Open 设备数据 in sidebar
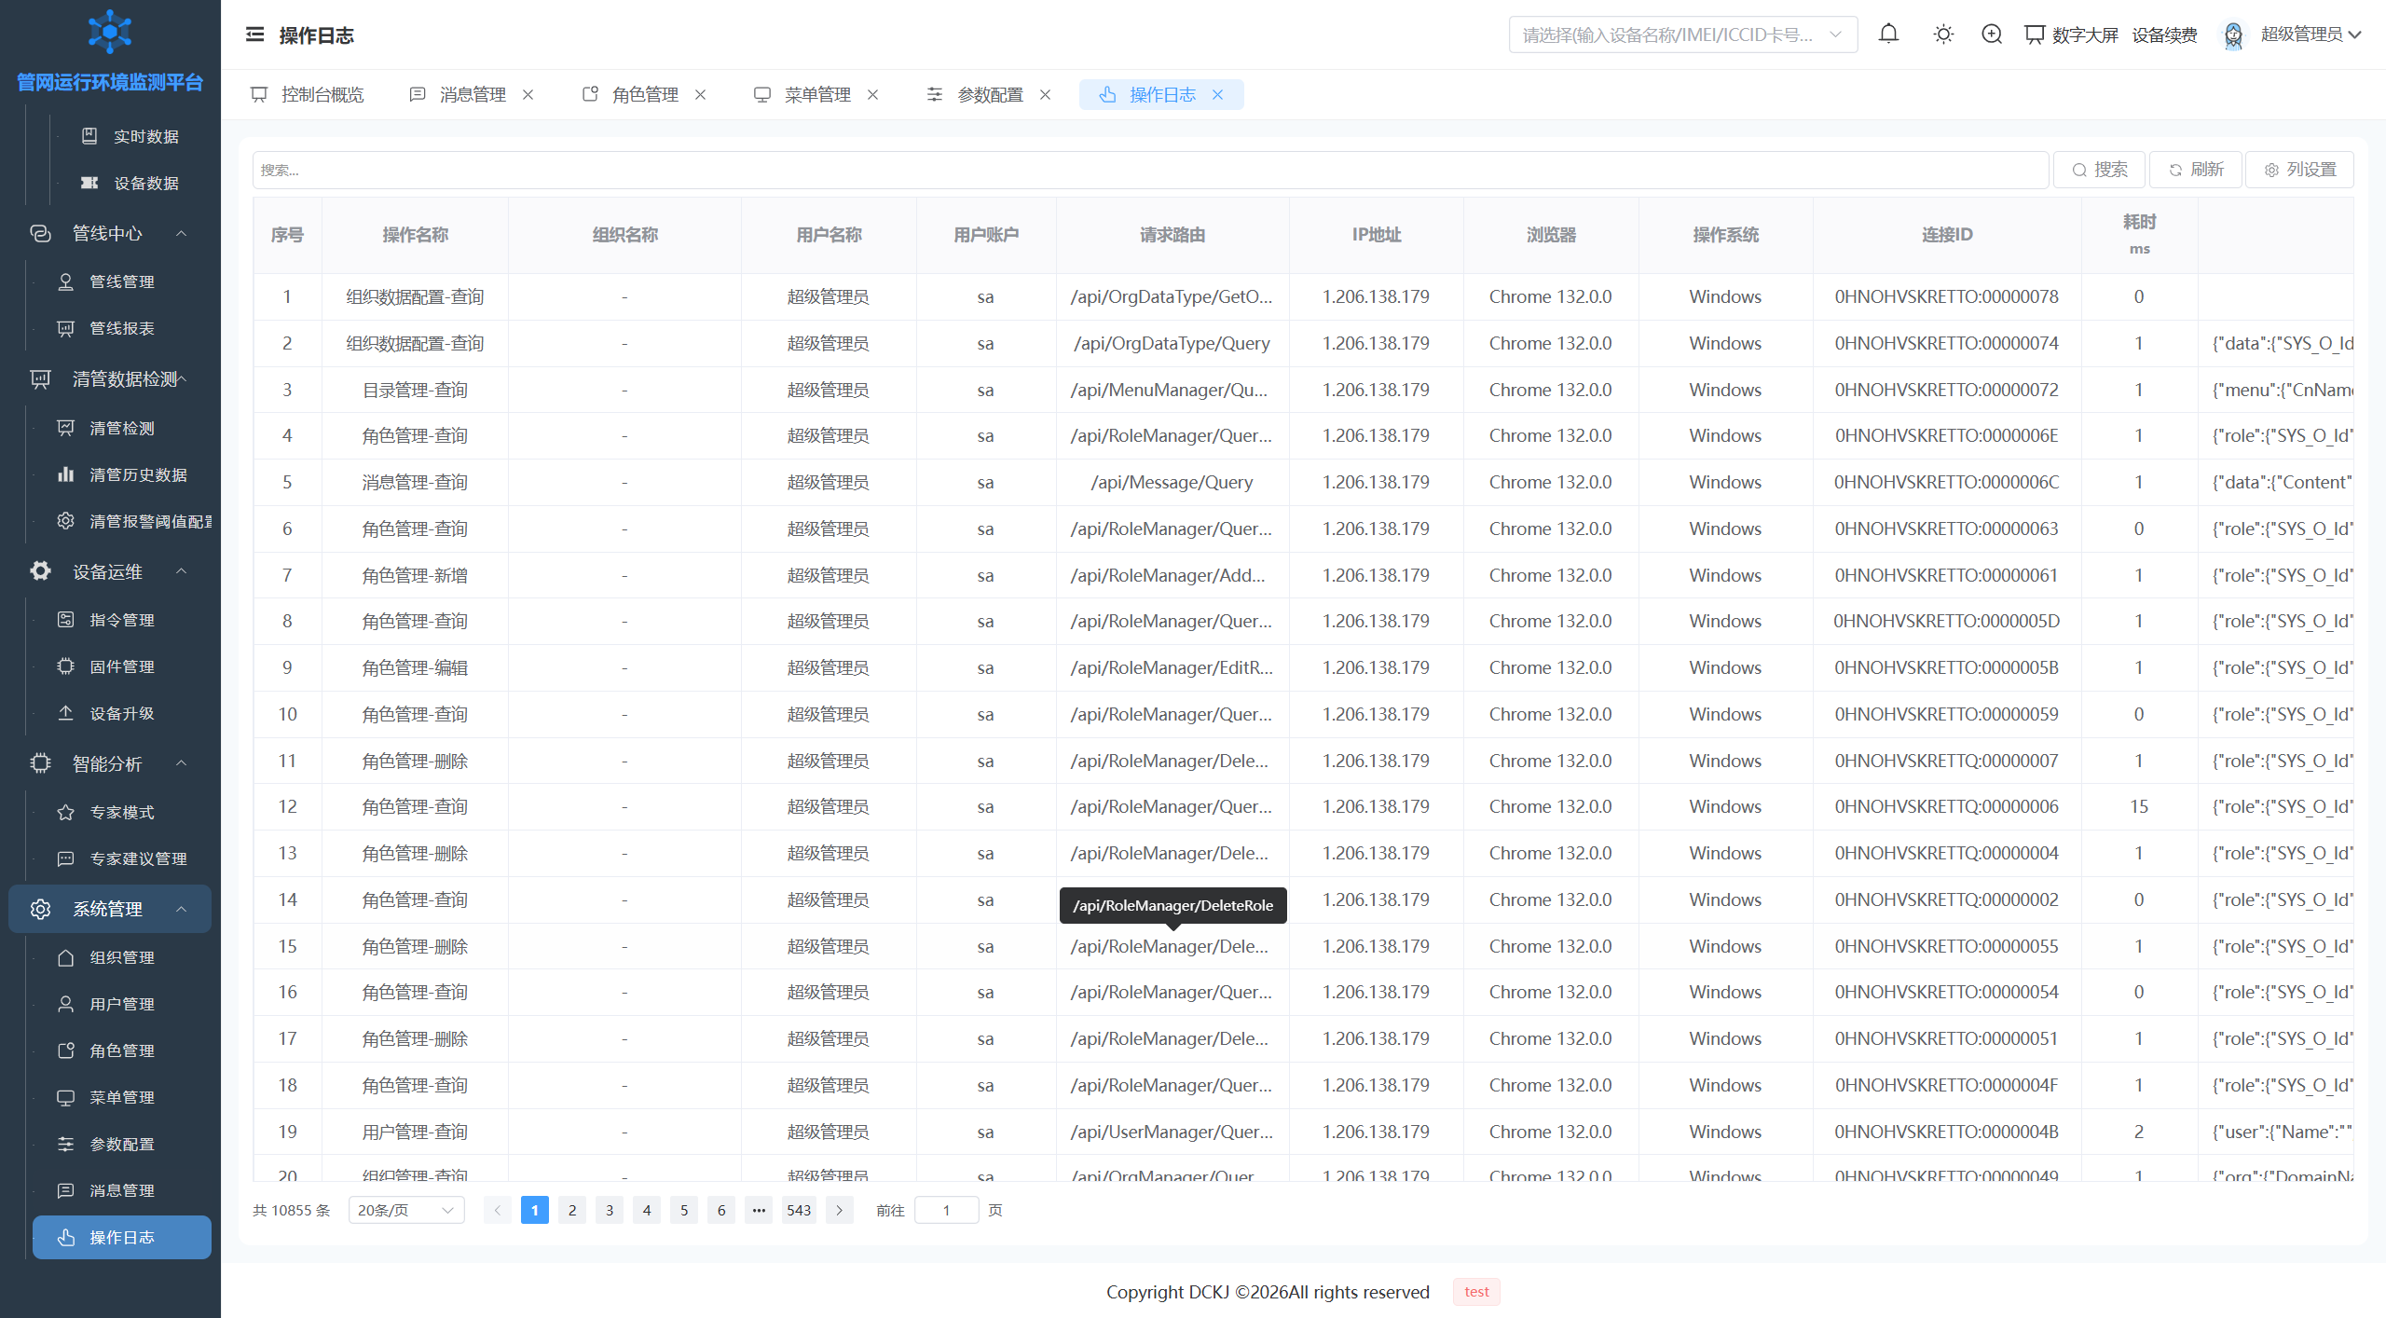2386x1318 pixels. click(x=130, y=184)
